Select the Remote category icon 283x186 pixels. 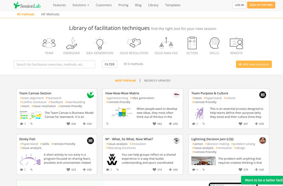(x=236, y=43)
